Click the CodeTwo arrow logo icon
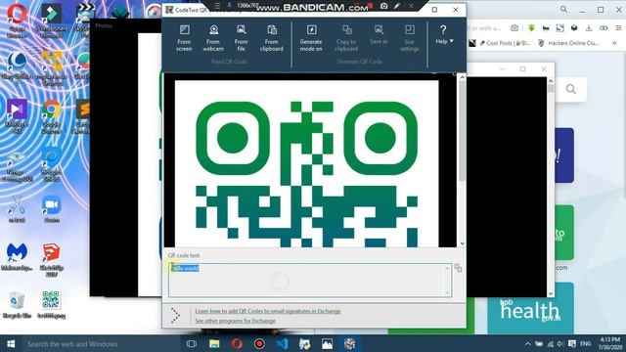 click(x=175, y=315)
